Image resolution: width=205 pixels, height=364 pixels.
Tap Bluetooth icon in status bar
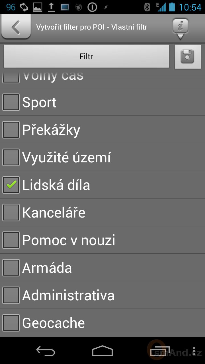click(x=147, y=7)
